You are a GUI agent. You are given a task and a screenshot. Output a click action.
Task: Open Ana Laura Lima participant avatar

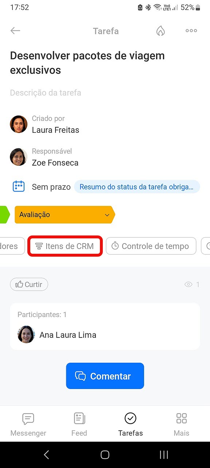coord(26,335)
